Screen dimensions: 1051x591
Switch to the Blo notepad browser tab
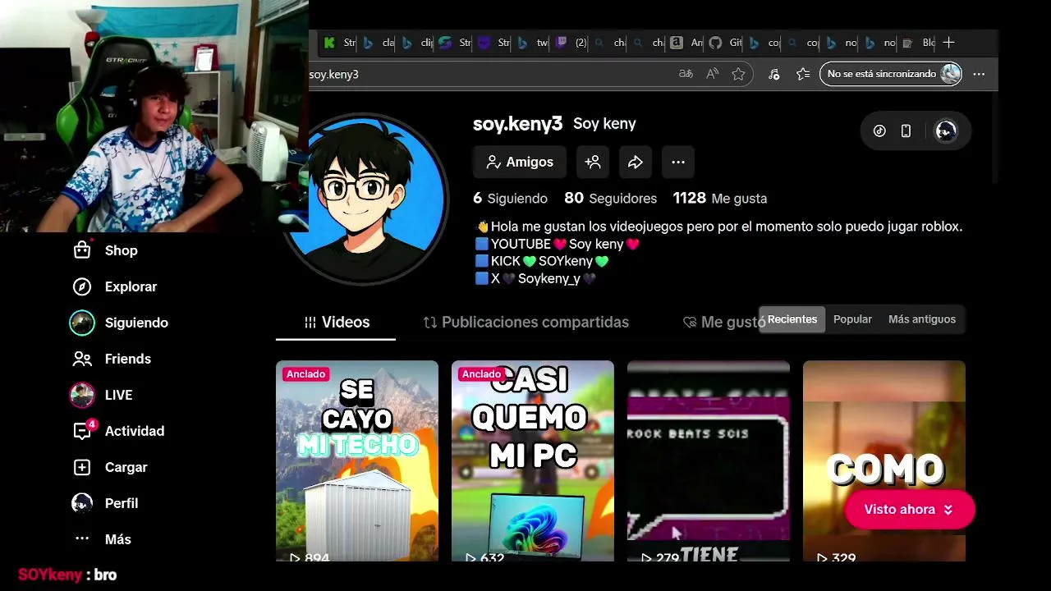pos(919,43)
